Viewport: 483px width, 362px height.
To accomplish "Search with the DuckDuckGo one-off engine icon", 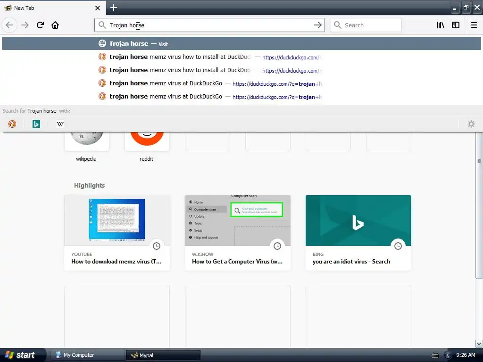I will (x=12, y=124).
